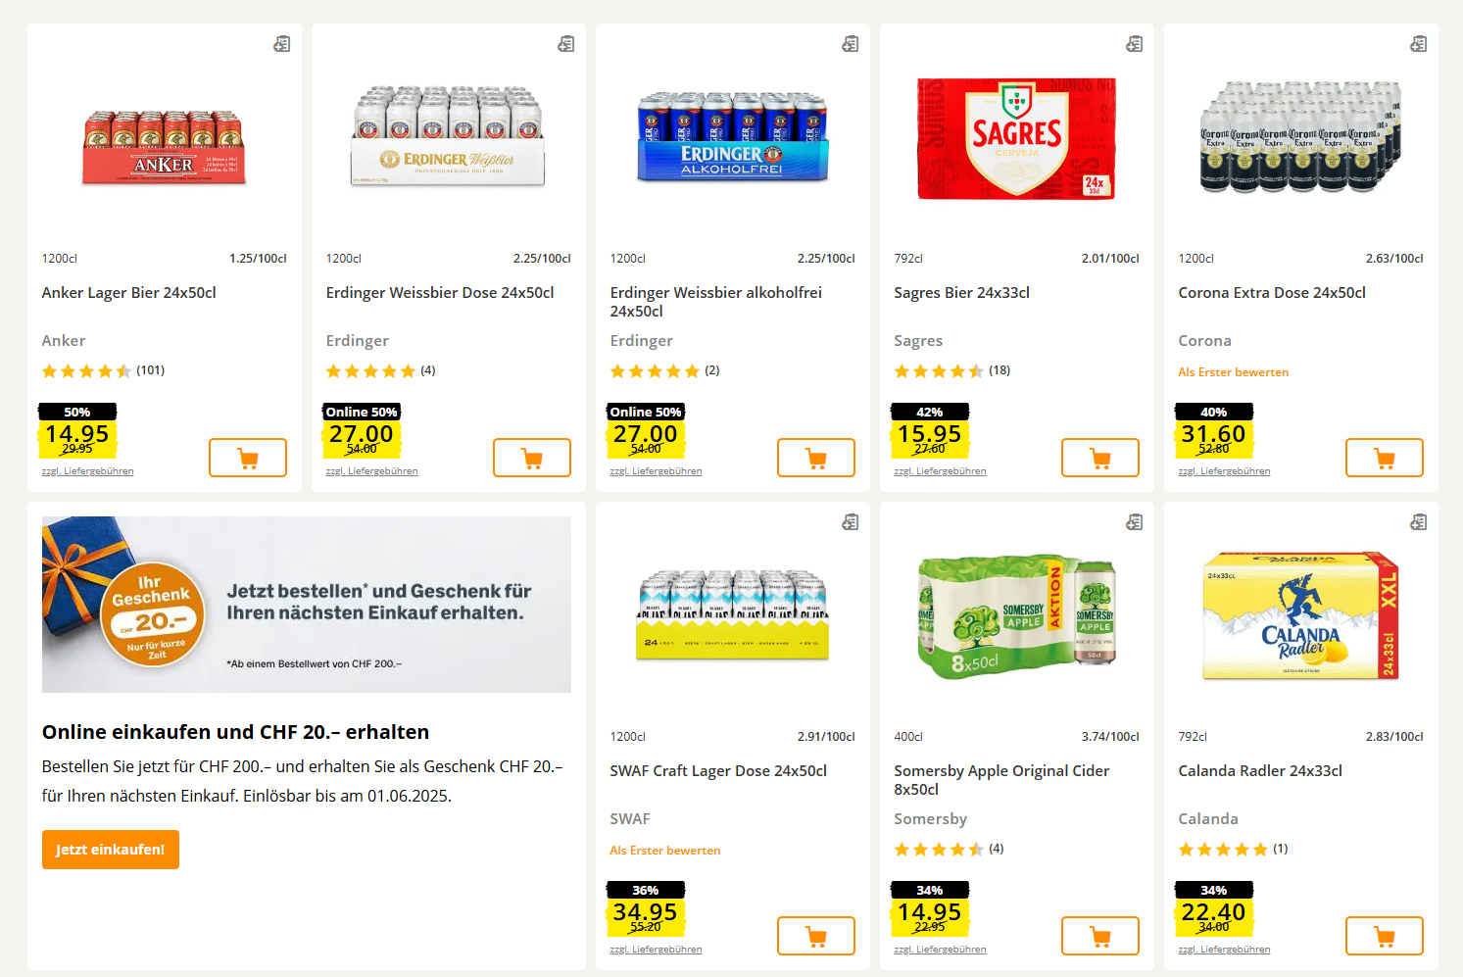1463x977 pixels.
Task: Add Anker Lager Bier to cart
Action: (x=248, y=458)
